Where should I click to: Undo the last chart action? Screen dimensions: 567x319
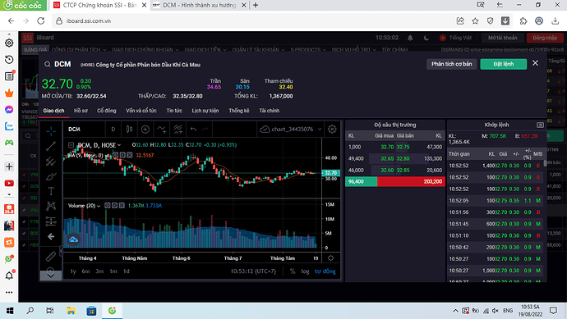193,130
